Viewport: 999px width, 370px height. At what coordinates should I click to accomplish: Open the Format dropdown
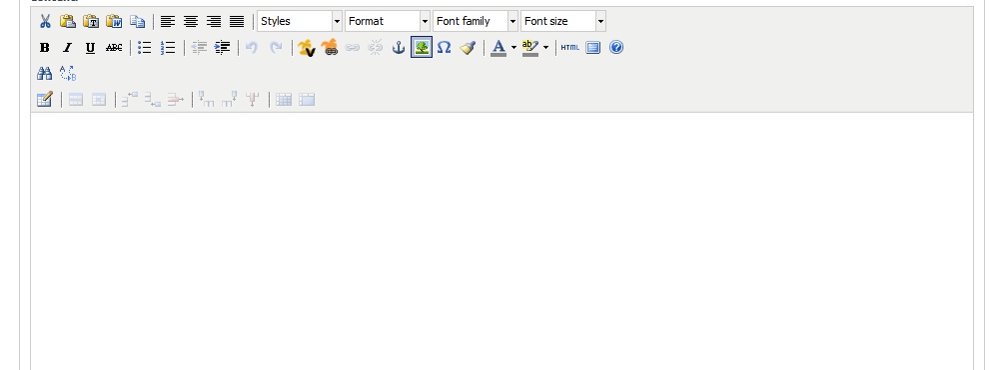pos(388,21)
